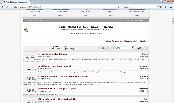Open astrom_project profile link
Image resolution: width=174 pixels, height=103 pixels.
tap(135, 11)
